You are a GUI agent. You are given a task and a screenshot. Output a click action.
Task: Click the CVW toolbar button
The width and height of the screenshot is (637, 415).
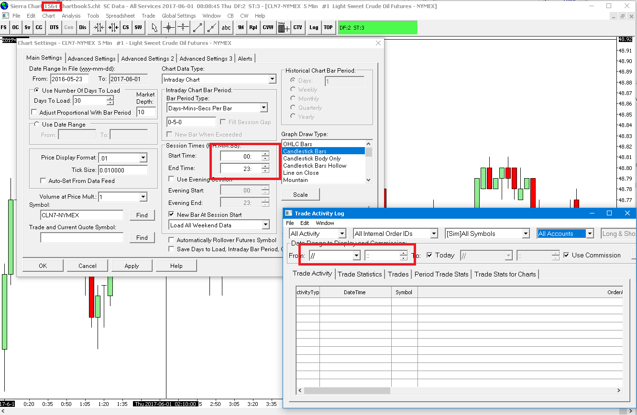(268, 27)
